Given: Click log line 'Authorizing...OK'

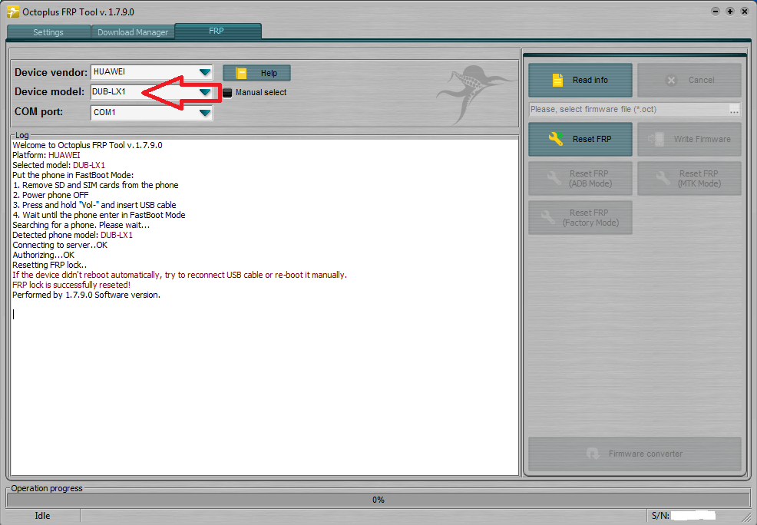Looking at the screenshot, I should tap(44, 256).
